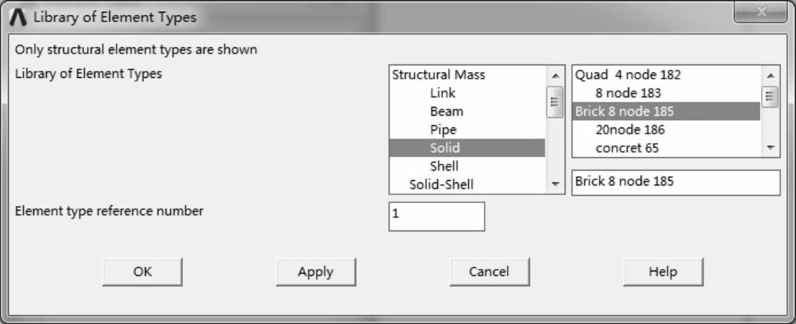
Task: Select Brick 8 node 185 element
Action: [x=624, y=112]
